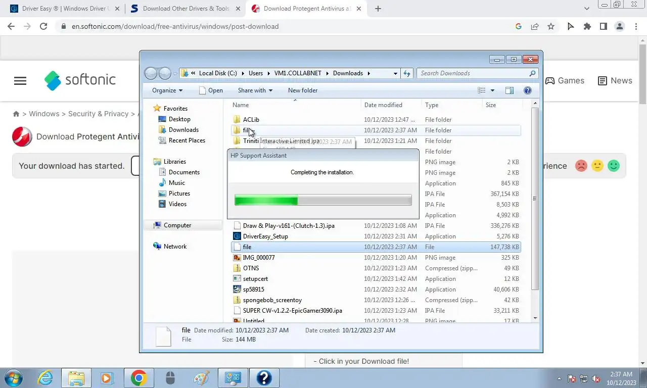The image size is (647, 388).
Task: Open Chrome extensions puzzle icon
Action: [x=587, y=26]
